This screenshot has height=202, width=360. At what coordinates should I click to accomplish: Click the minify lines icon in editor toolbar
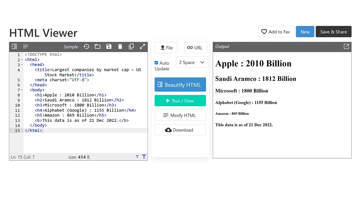26,47
